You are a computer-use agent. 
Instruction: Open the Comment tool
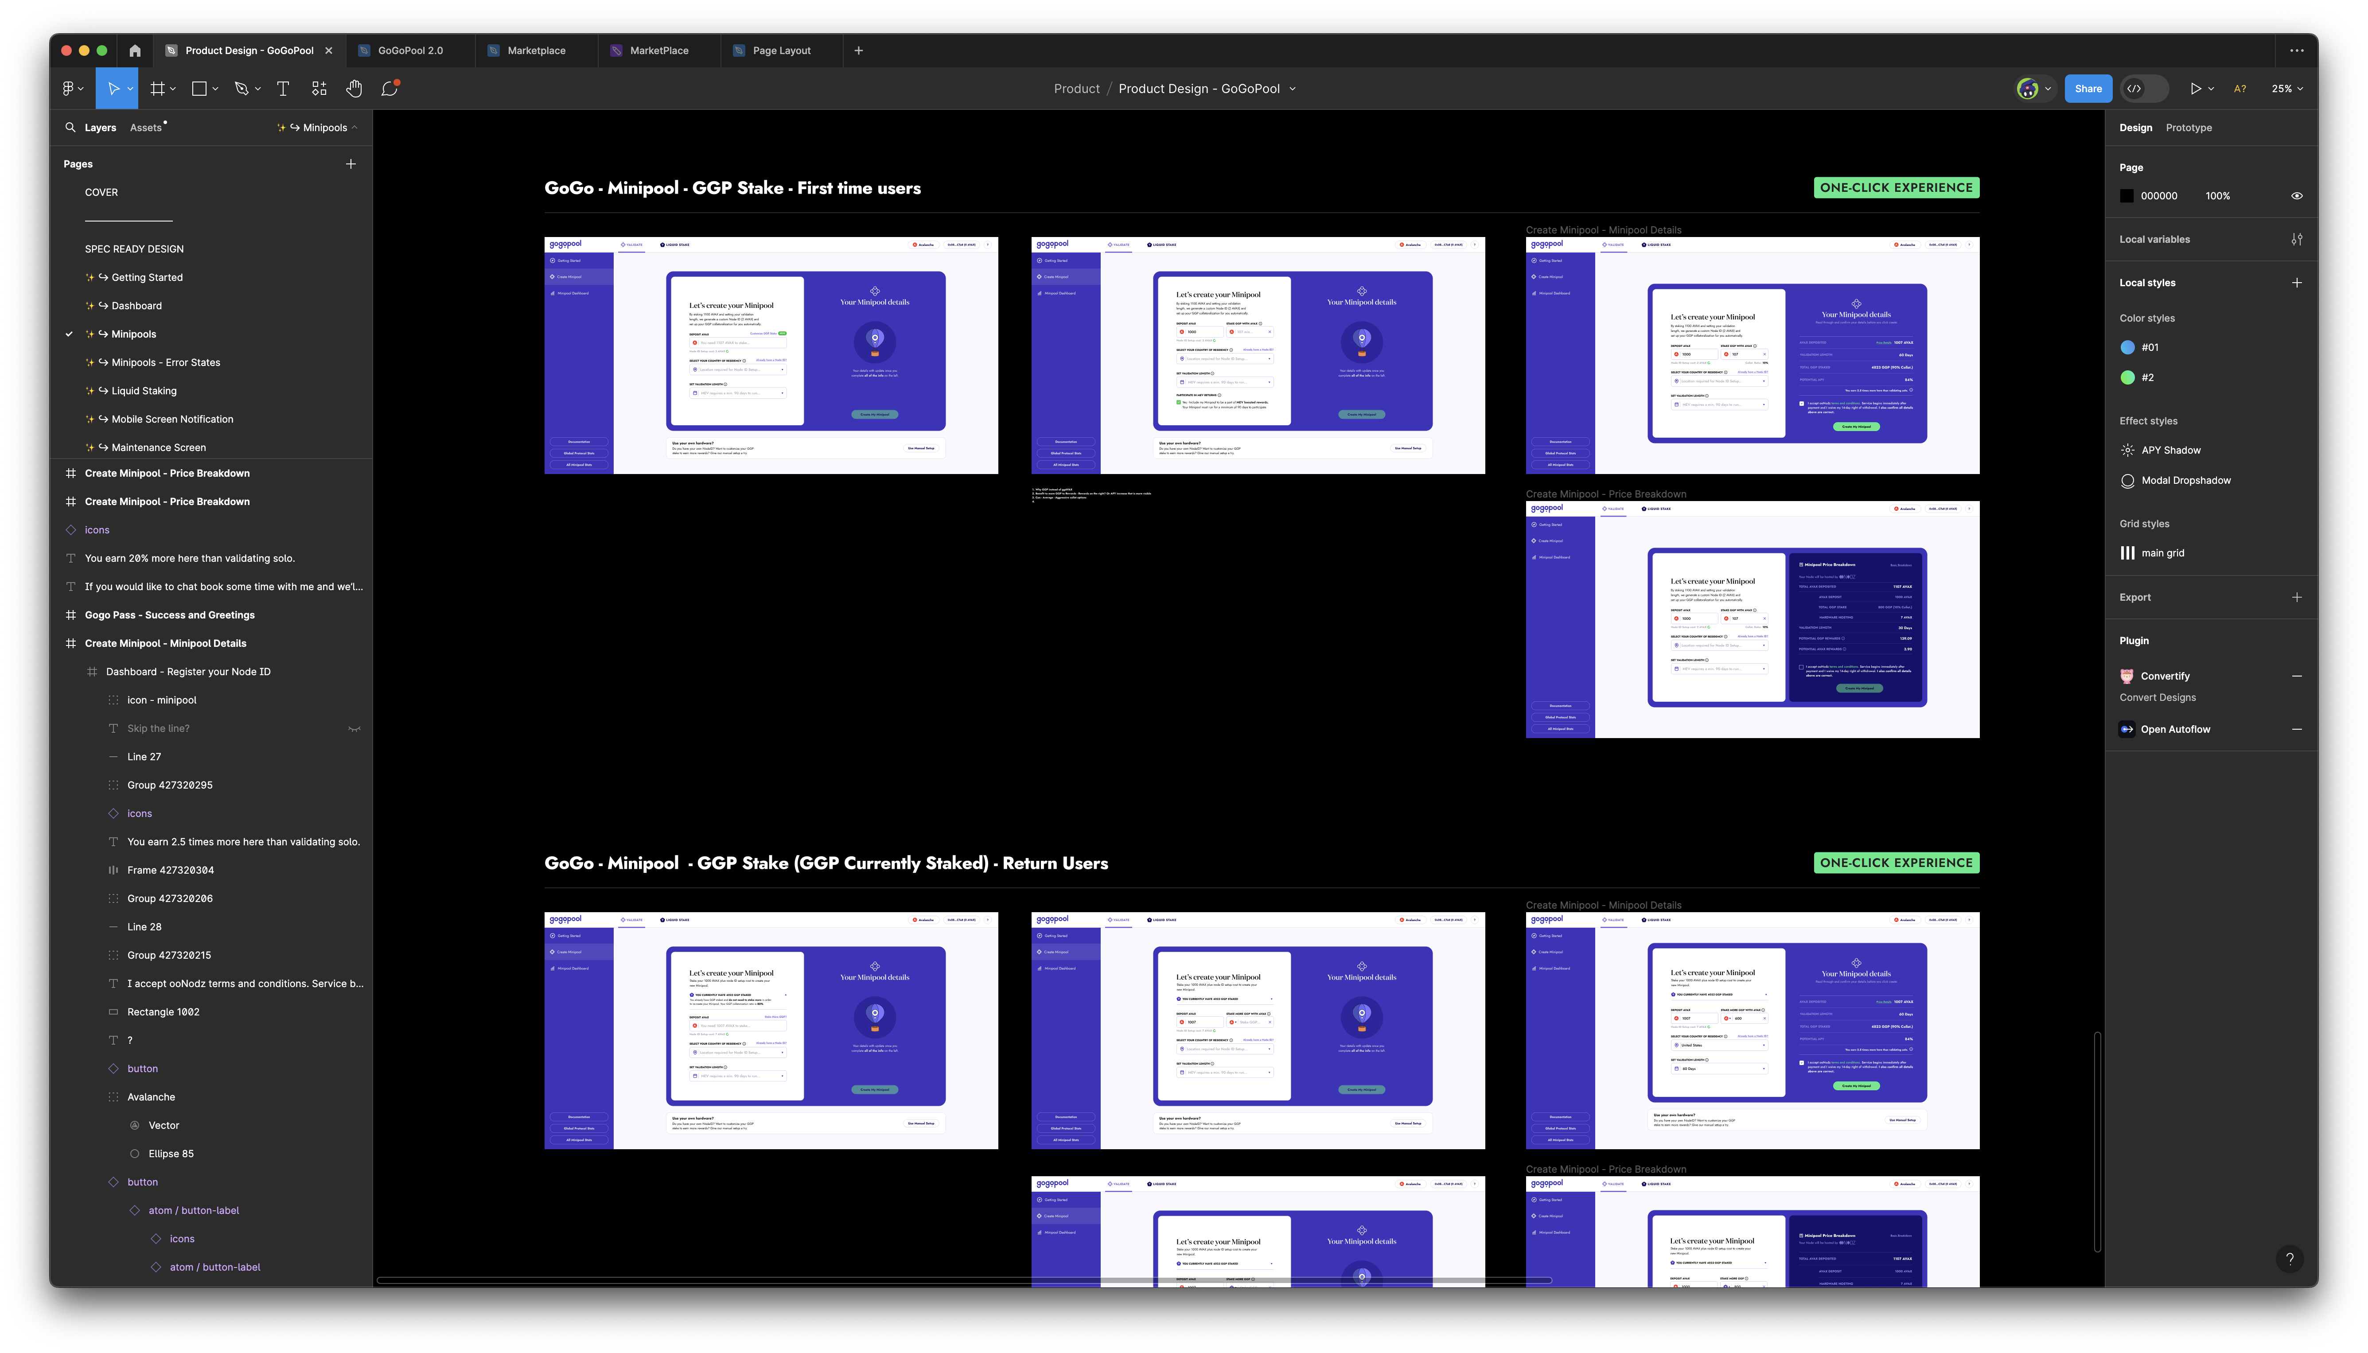tap(389, 88)
